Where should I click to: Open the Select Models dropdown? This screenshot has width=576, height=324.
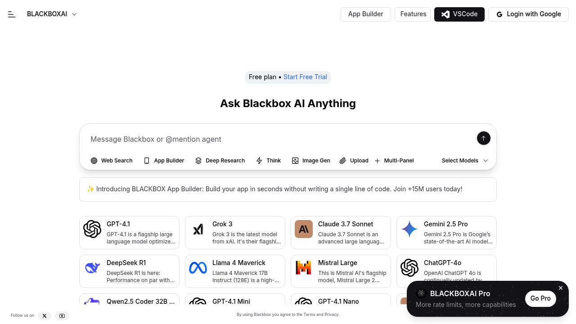[465, 161]
